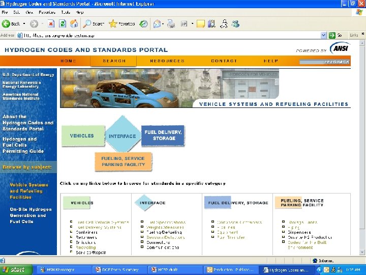The height and width of the screenshot is (275, 366).
Task: Open About the Hydrogen Codes Portal link
Action: 28,123
